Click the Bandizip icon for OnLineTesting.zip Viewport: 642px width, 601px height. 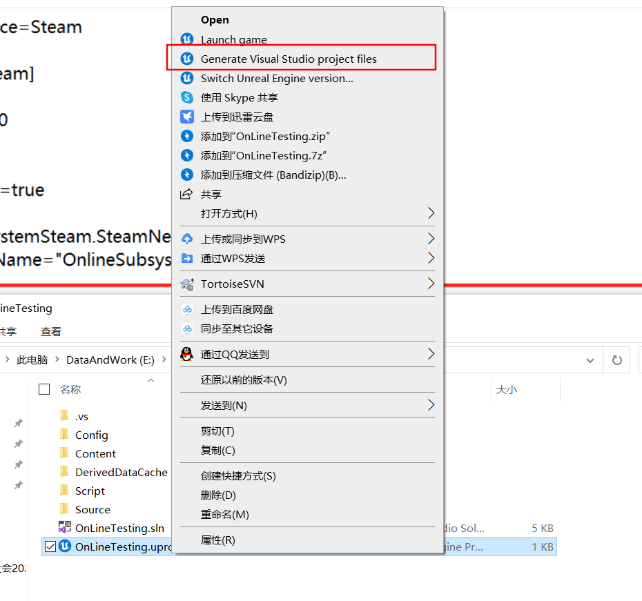(186, 136)
